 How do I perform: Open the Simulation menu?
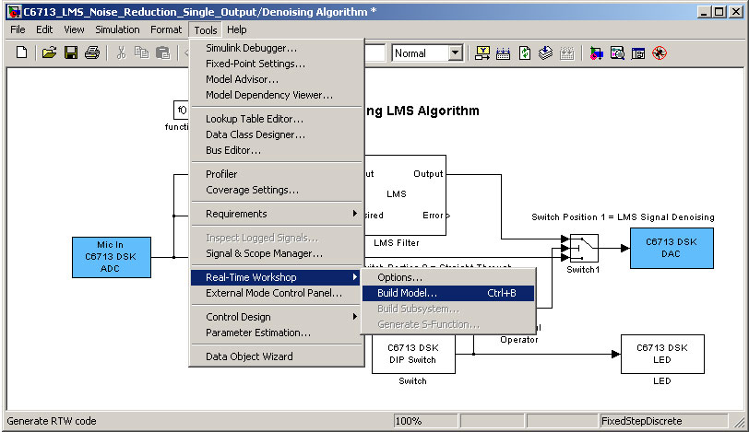click(x=117, y=29)
